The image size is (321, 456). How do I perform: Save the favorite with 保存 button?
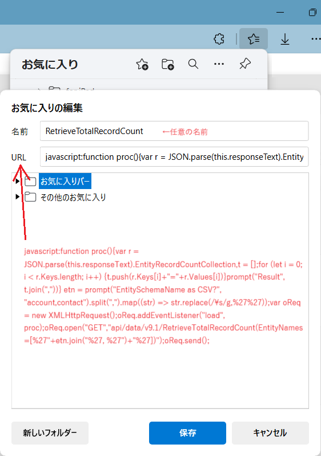pyautogui.click(x=187, y=433)
